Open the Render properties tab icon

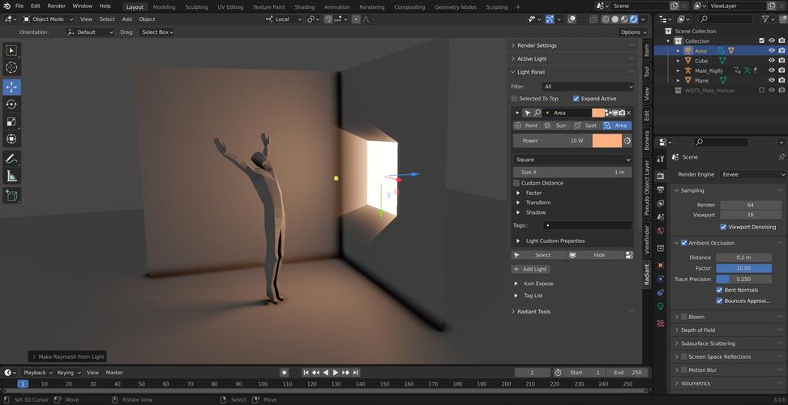click(x=661, y=176)
